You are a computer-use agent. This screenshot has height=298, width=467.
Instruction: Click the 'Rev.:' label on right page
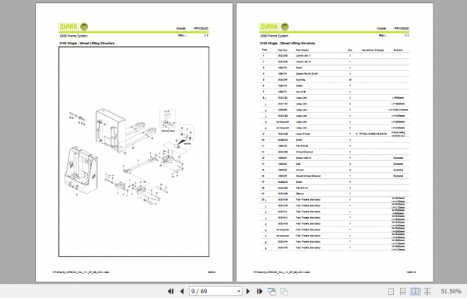[383, 35]
